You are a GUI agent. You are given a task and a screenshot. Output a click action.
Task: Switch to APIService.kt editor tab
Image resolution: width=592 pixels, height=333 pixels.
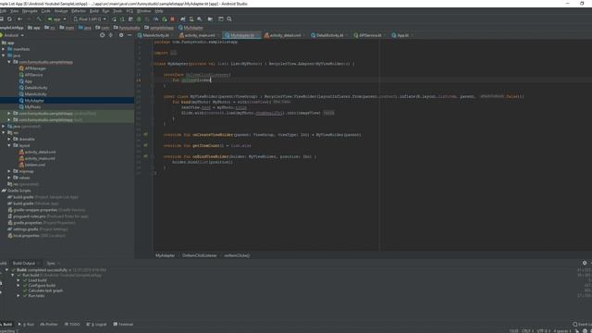[x=370, y=35]
